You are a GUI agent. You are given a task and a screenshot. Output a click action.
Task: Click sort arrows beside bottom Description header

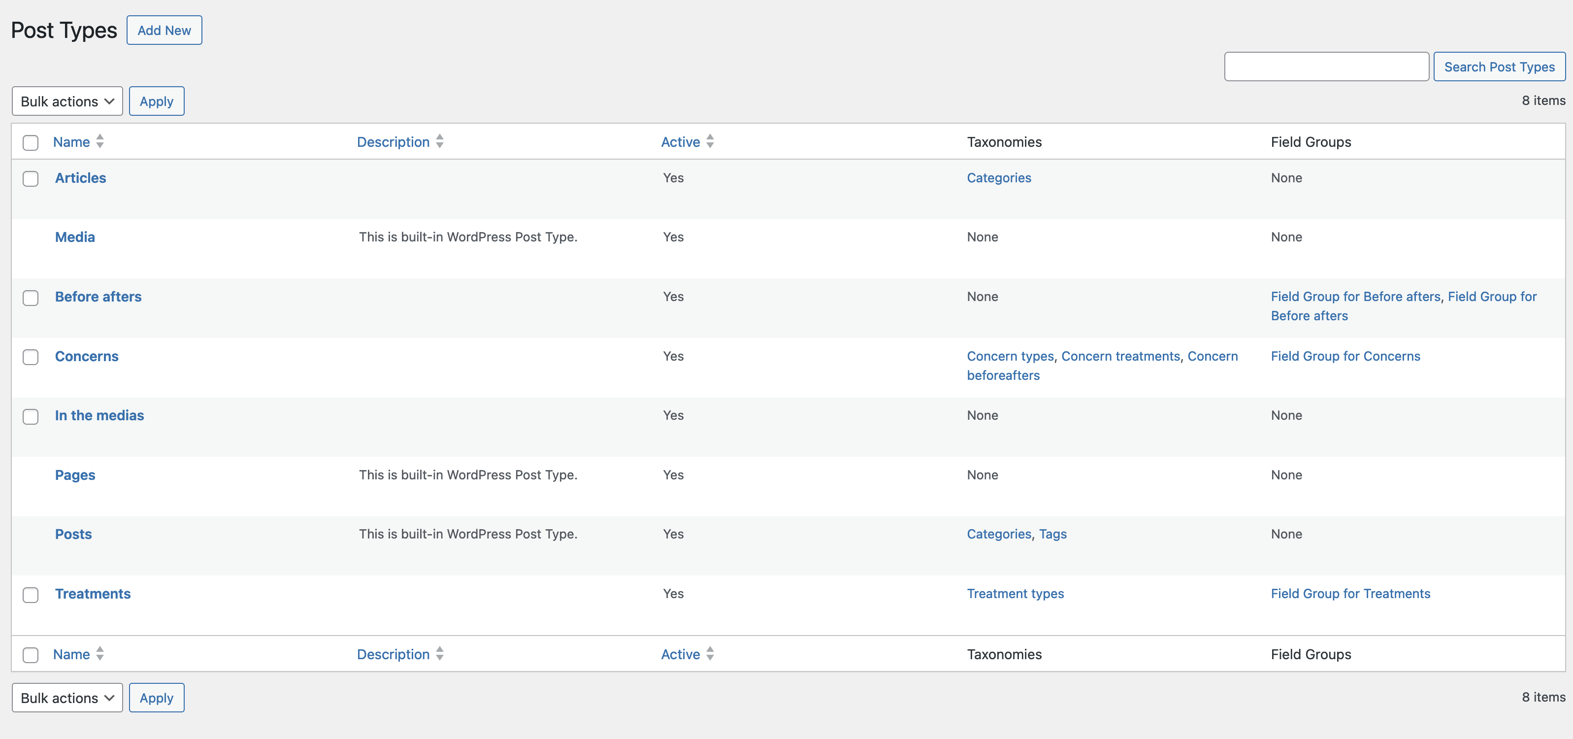click(440, 654)
